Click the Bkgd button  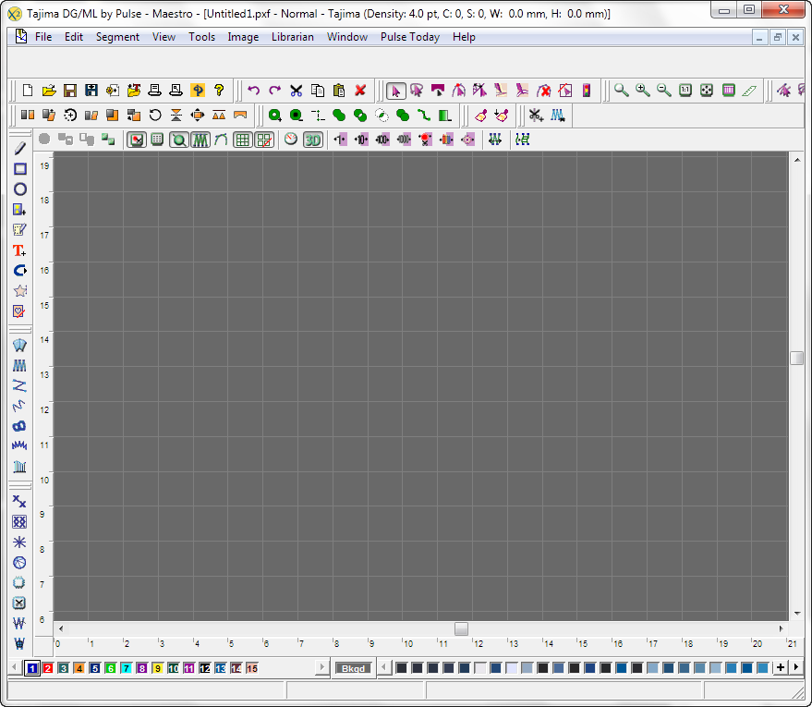353,668
